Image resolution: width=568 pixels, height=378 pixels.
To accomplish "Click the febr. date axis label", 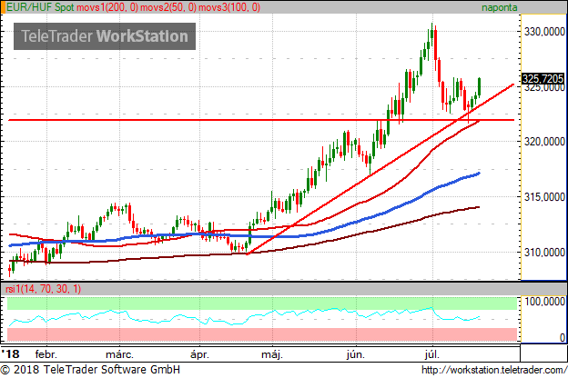I will (x=46, y=354).
